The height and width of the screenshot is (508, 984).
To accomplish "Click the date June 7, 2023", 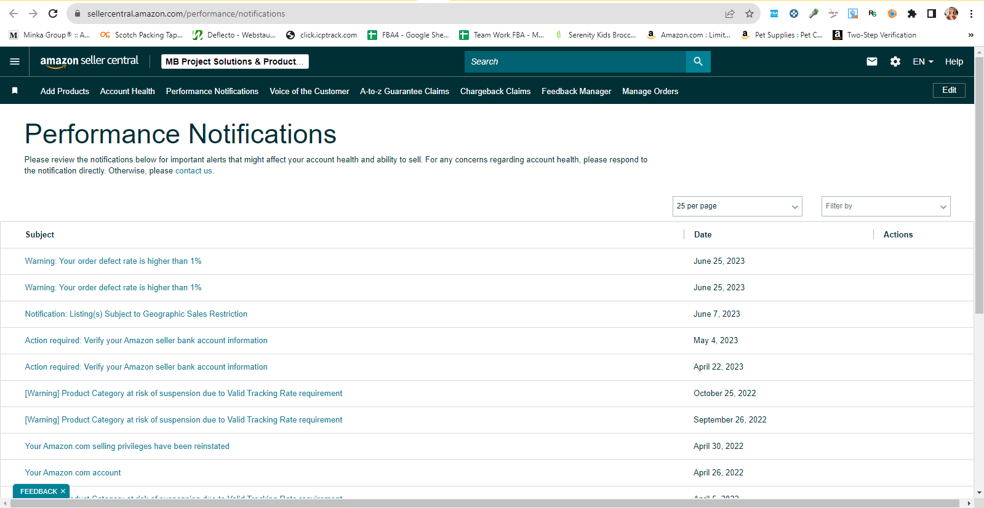I will (717, 314).
